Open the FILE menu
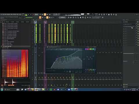Screen dimensions: 139x104 1,14
